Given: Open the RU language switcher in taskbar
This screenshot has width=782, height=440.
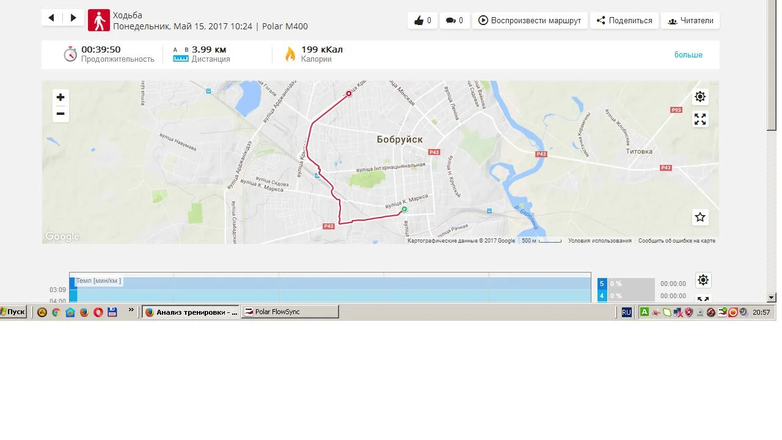Looking at the screenshot, I should point(626,312).
